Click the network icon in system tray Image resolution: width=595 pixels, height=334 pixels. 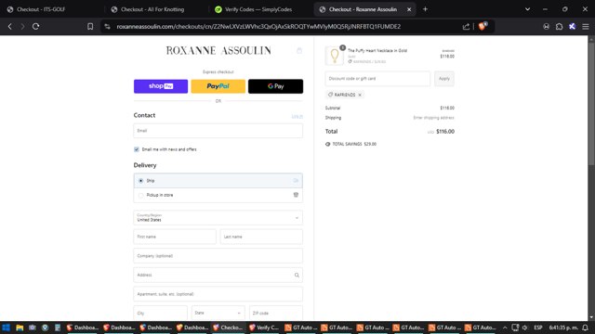coord(515,328)
